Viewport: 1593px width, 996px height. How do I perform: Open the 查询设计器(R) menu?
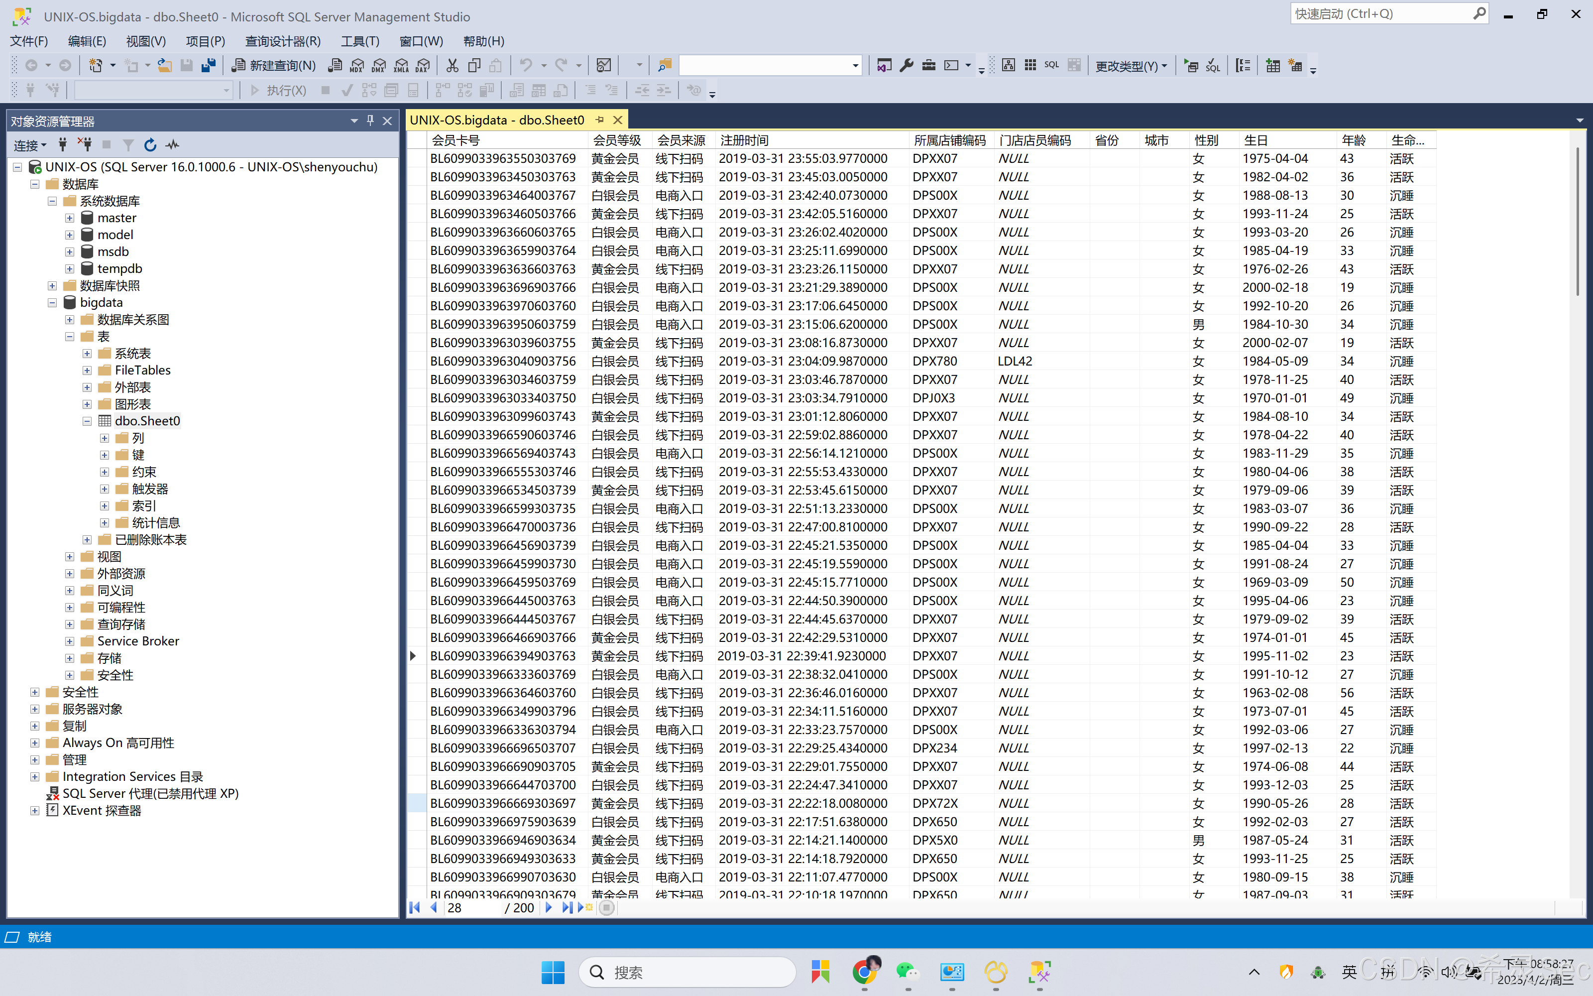pyautogui.click(x=282, y=41)
